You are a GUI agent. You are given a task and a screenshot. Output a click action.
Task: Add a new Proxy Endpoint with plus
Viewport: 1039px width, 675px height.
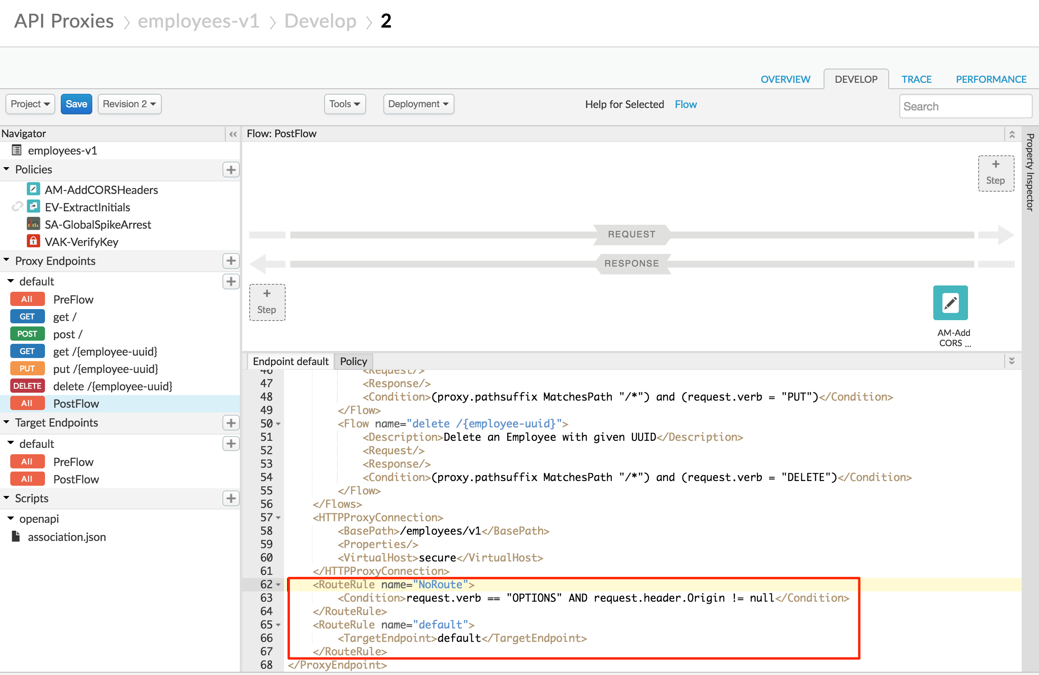click(231, 261)
